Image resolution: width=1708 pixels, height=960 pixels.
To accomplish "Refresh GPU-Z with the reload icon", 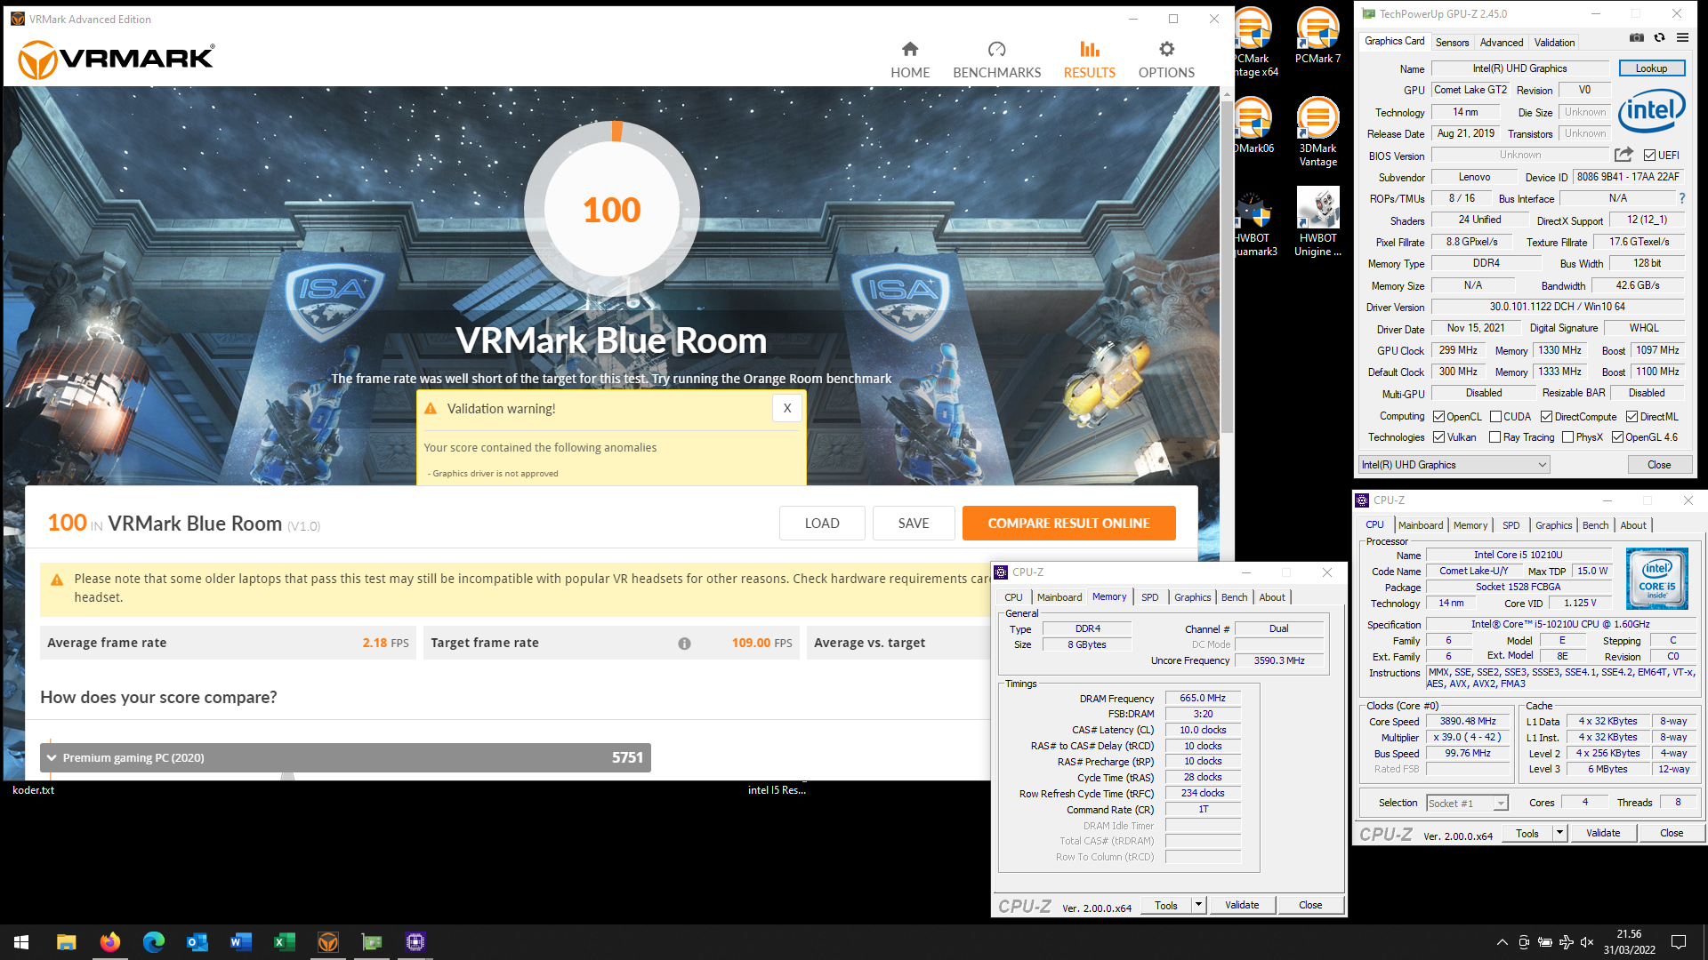I will pos(1659,38).
